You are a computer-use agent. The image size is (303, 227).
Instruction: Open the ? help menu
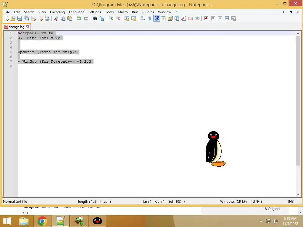click(x=176, y=12)
